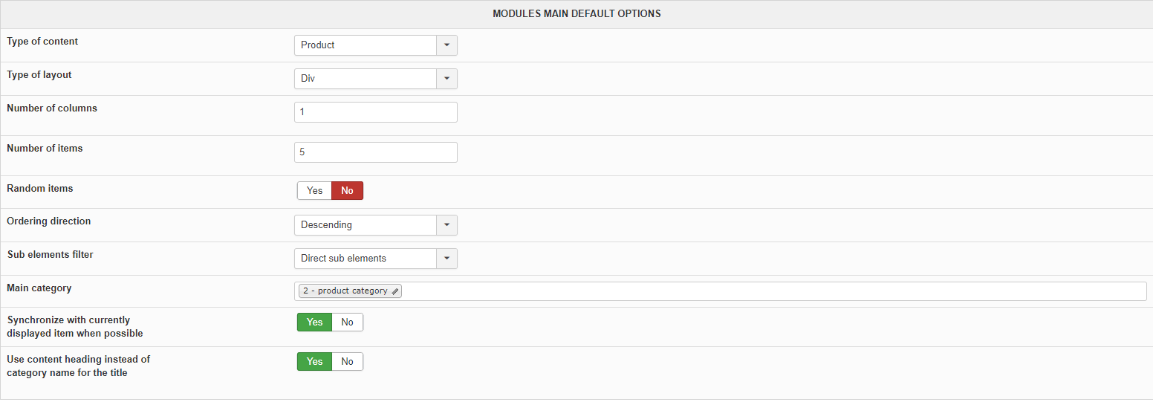1153x402 pixels.
Task: Focus the Number of columns field
Action: point(375,112)
